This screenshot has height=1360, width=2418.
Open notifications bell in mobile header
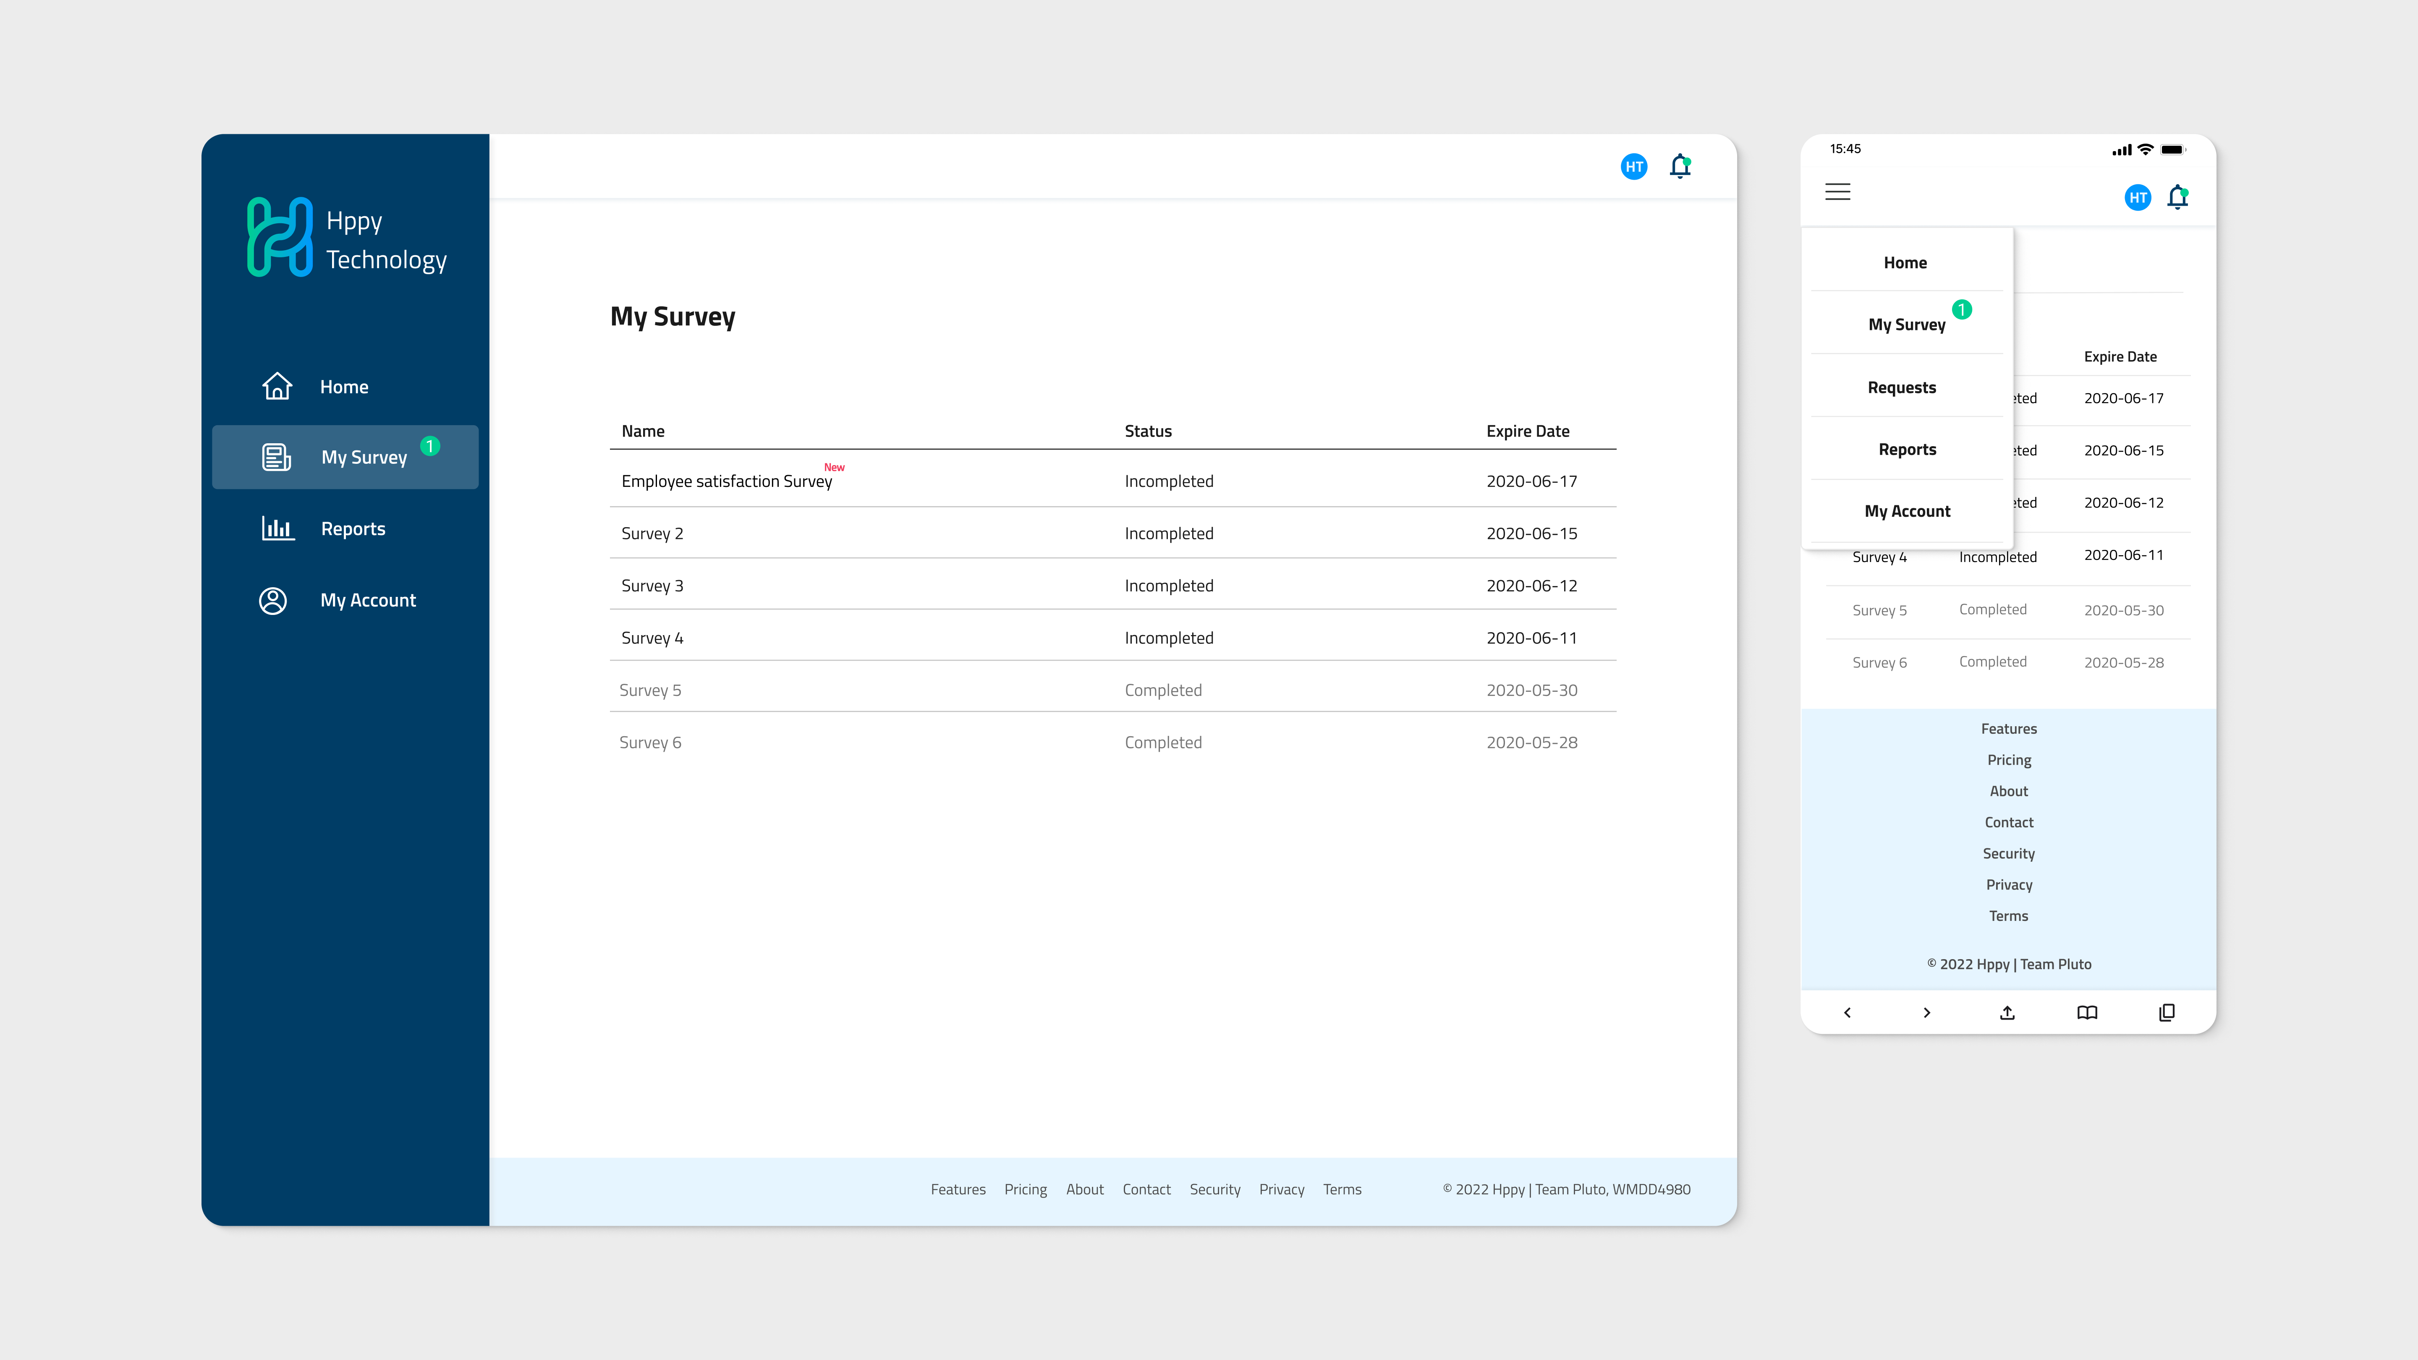pos(2178,197)
